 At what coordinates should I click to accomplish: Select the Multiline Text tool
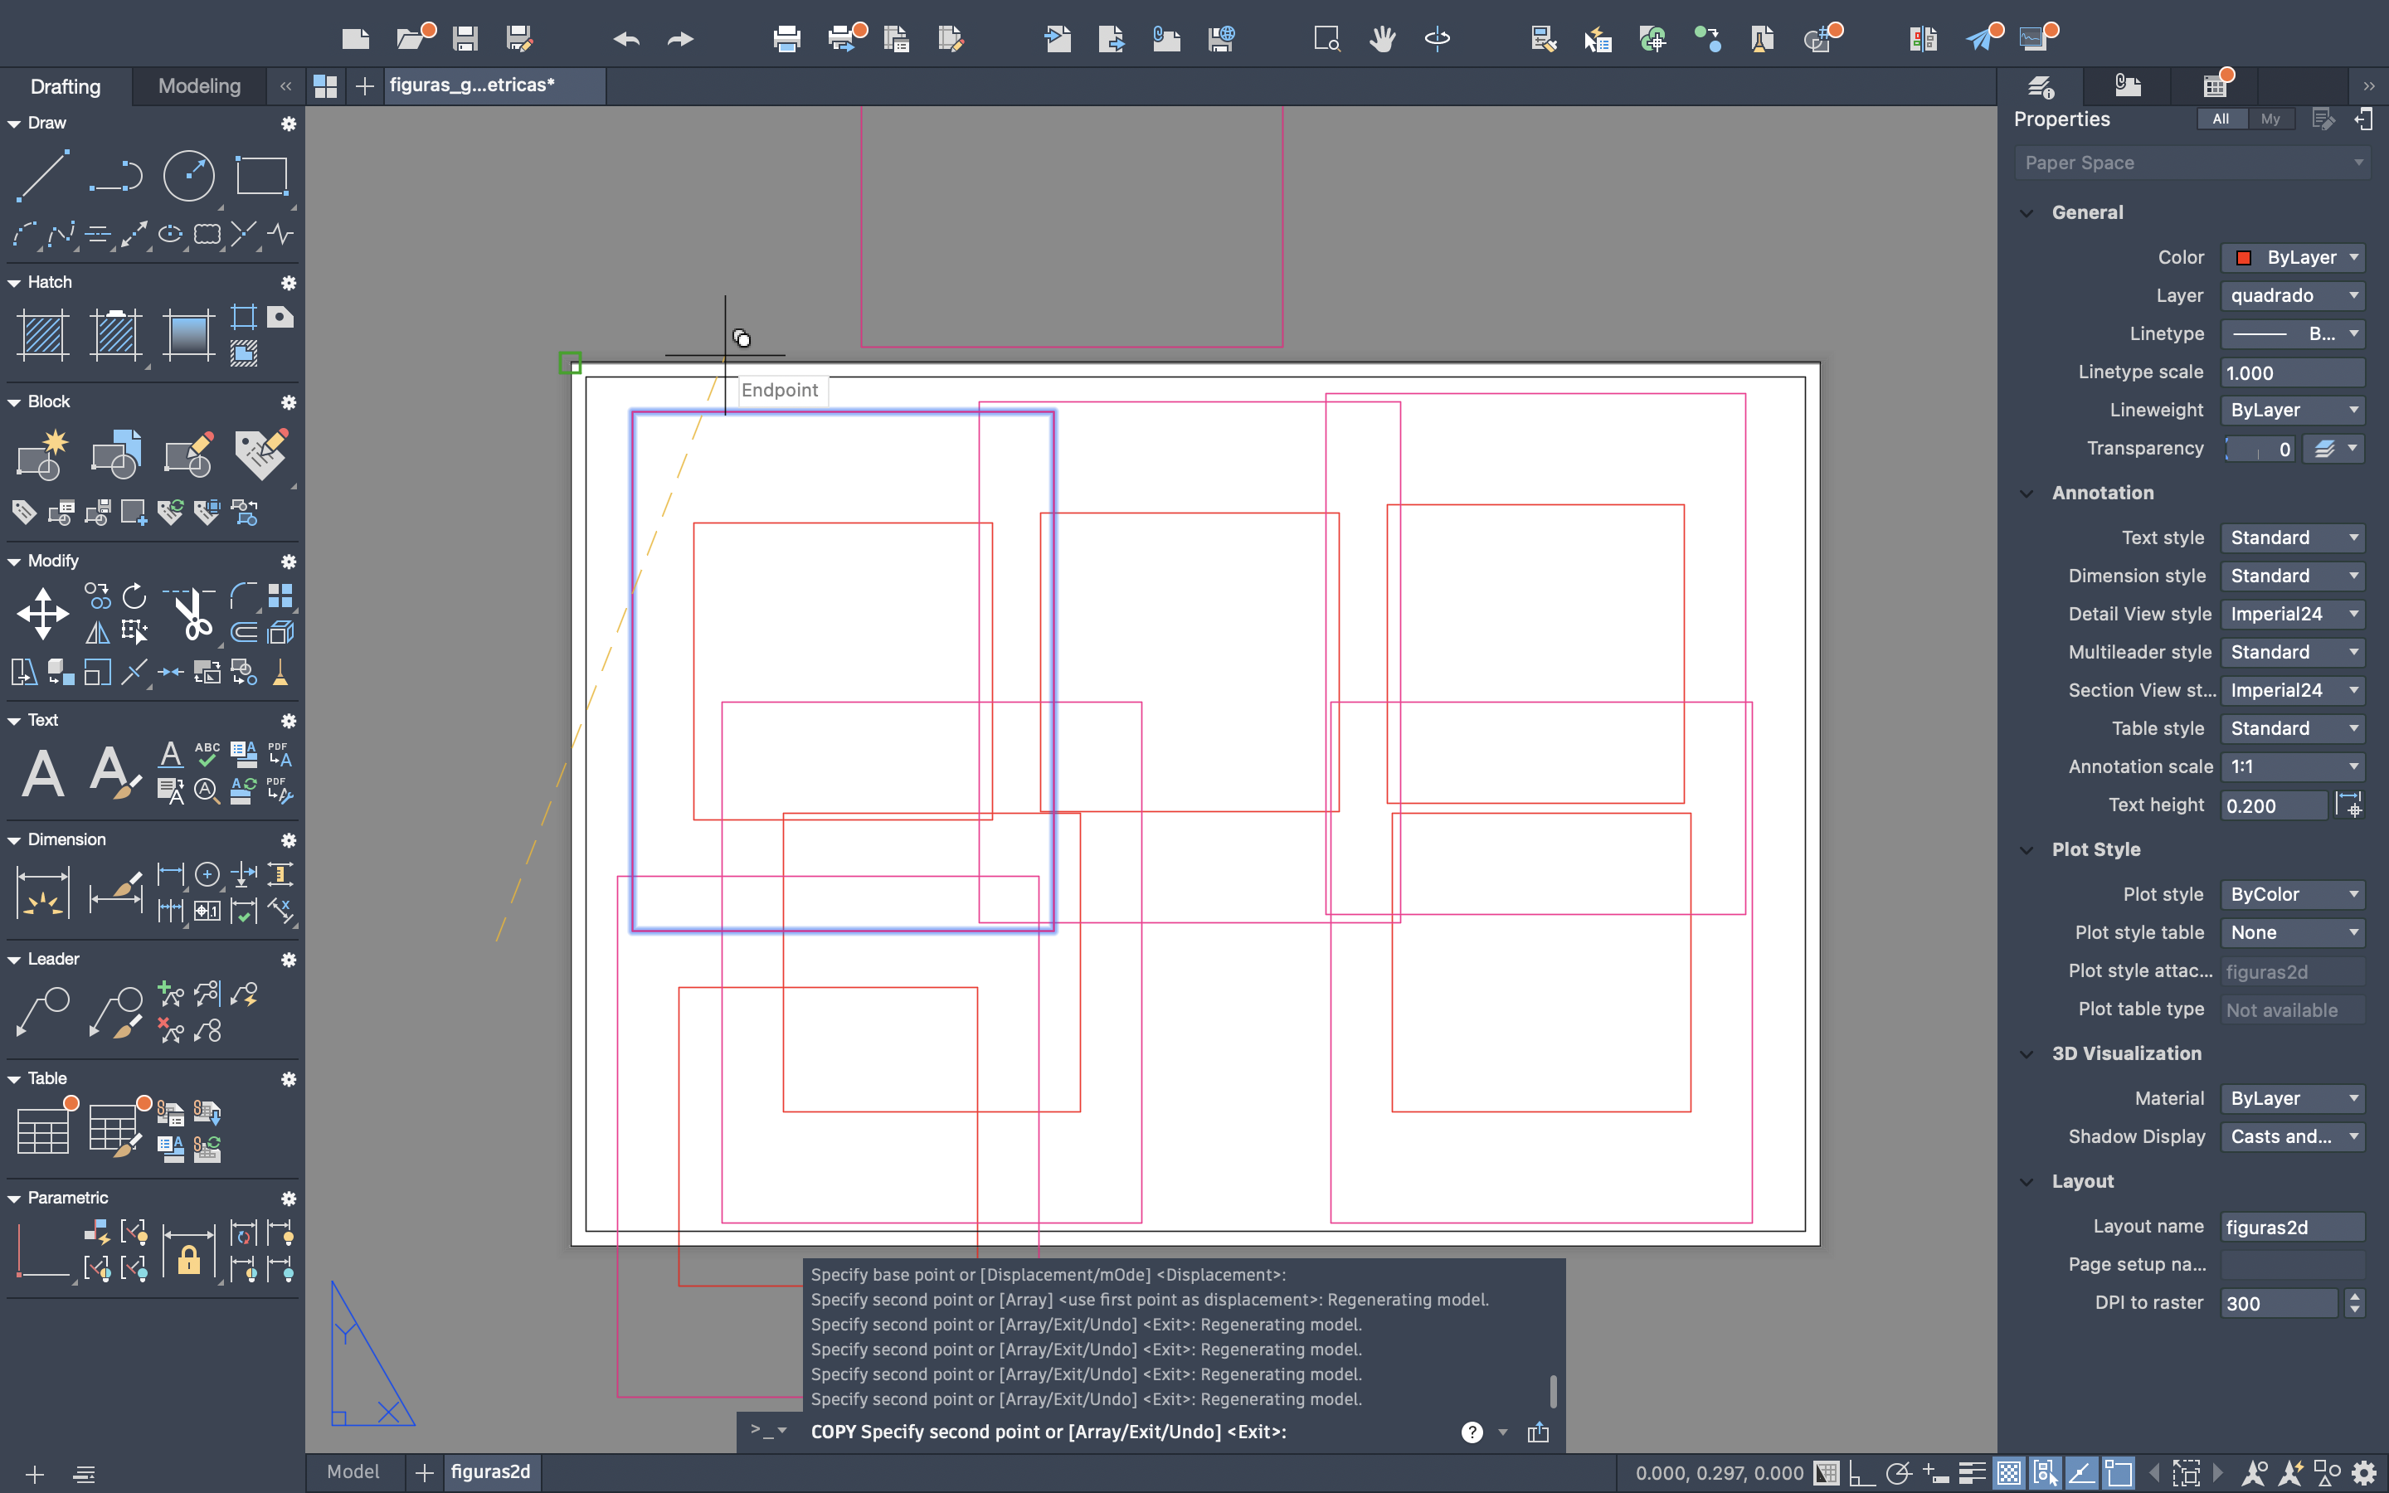pyautogui.click(x=42, y=772)
